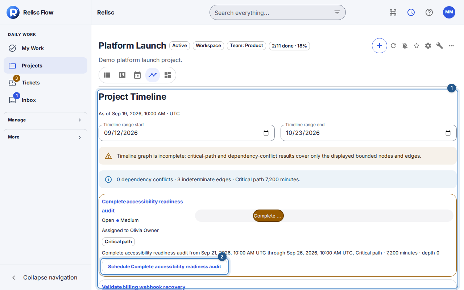Collapse navigation sidebar

click(45, 277)
